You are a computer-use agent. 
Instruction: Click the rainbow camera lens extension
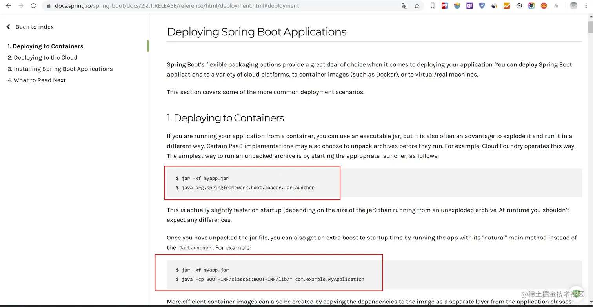[x=531, y=6]
